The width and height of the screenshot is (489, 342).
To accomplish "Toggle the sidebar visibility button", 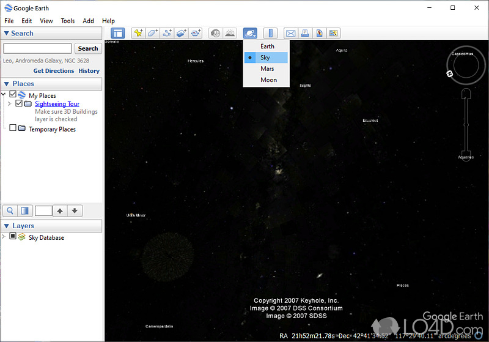I will point(118,33).
